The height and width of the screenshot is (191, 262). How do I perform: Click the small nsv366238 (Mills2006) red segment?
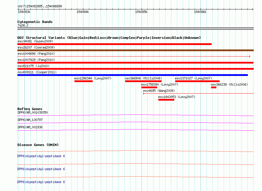click(214, 87)
